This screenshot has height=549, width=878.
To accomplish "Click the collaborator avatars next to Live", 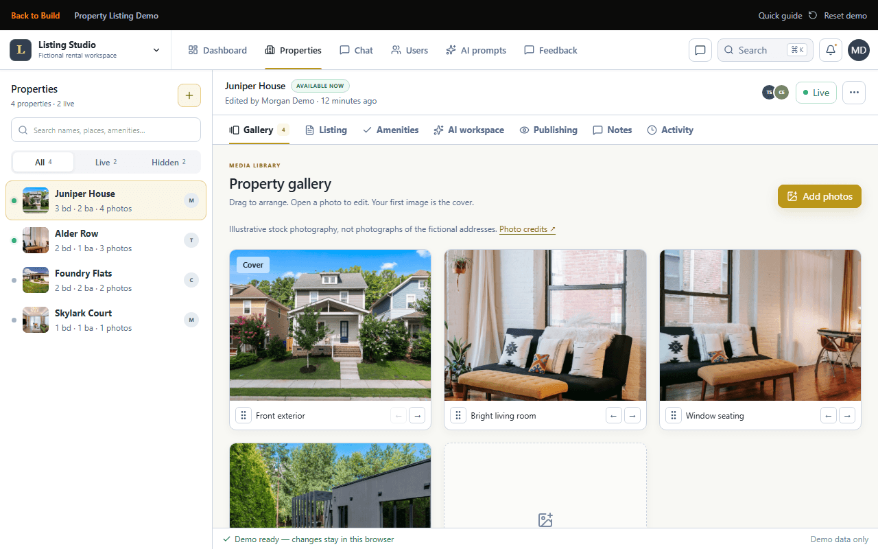I will [775, 93].
